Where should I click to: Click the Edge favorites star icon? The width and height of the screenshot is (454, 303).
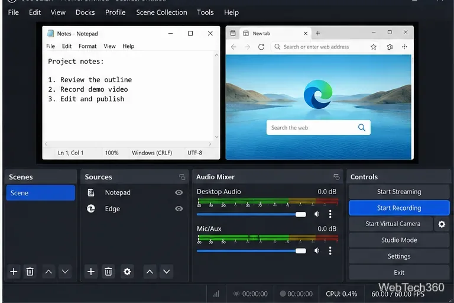374,47
